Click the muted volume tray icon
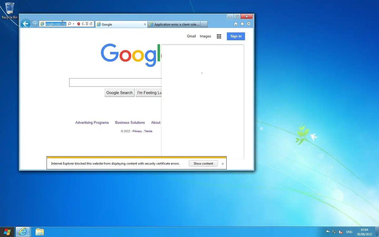This screenshot has width=379, height=237. click(x=341, y=232)
